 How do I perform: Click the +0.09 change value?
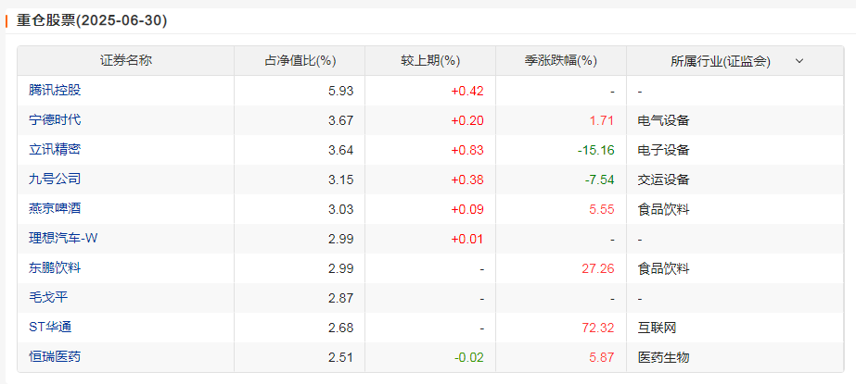467,209
